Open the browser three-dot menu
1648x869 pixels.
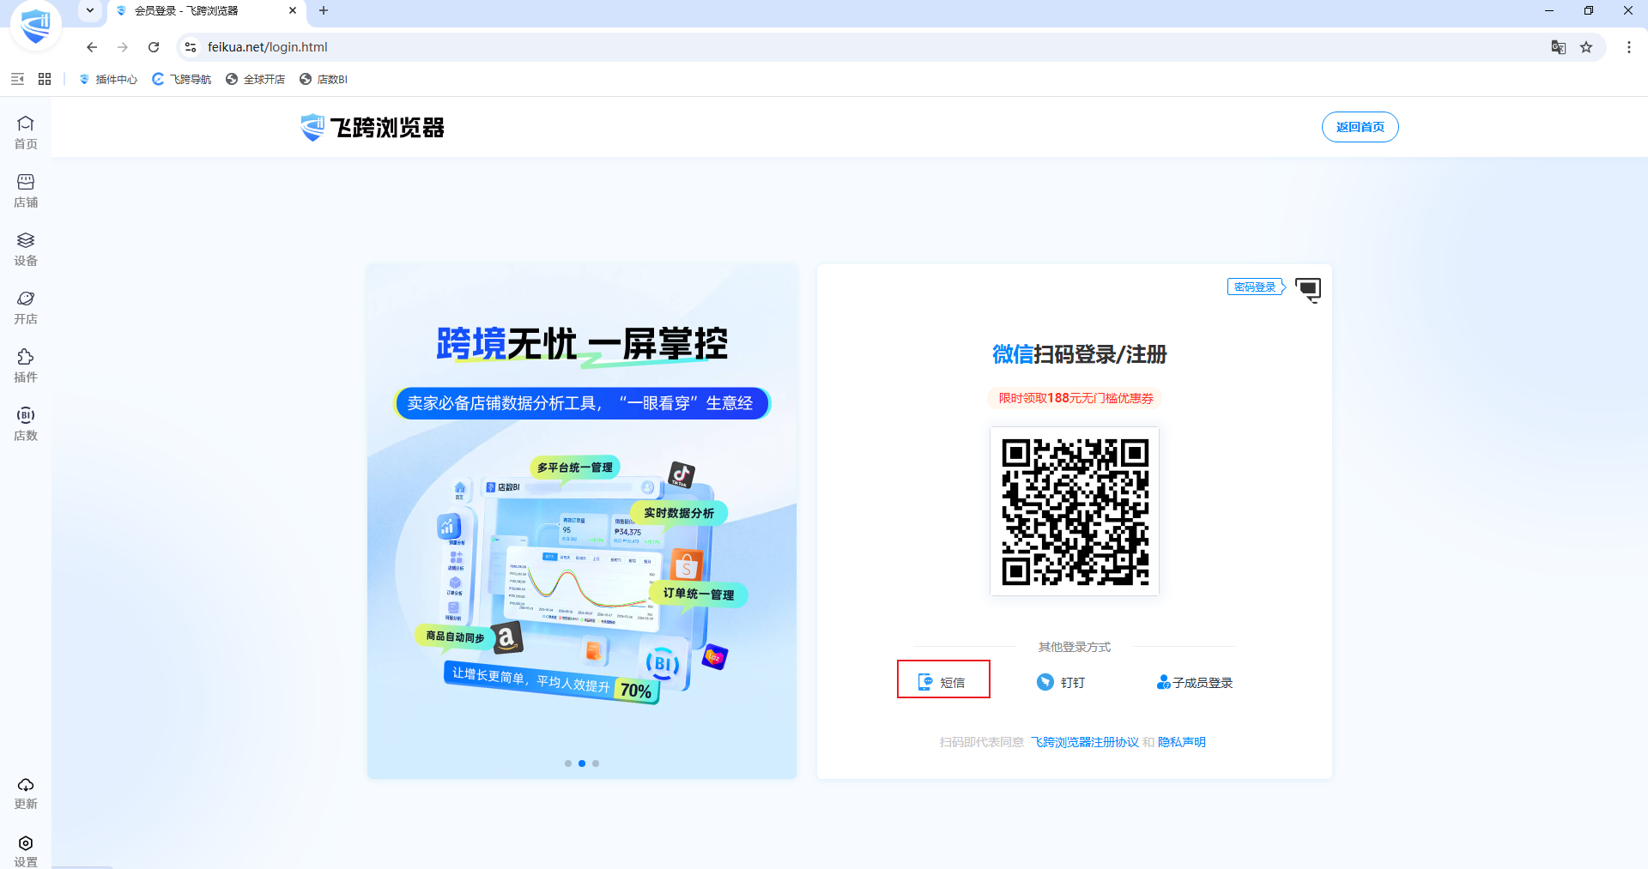[1628, 47]
